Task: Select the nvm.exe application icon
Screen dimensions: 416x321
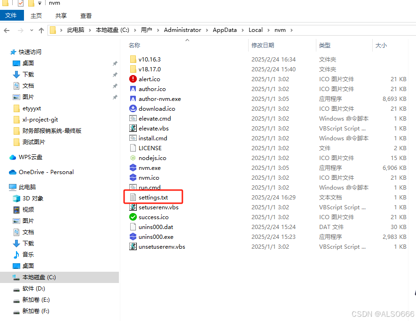Action: [x=133, y=168]
